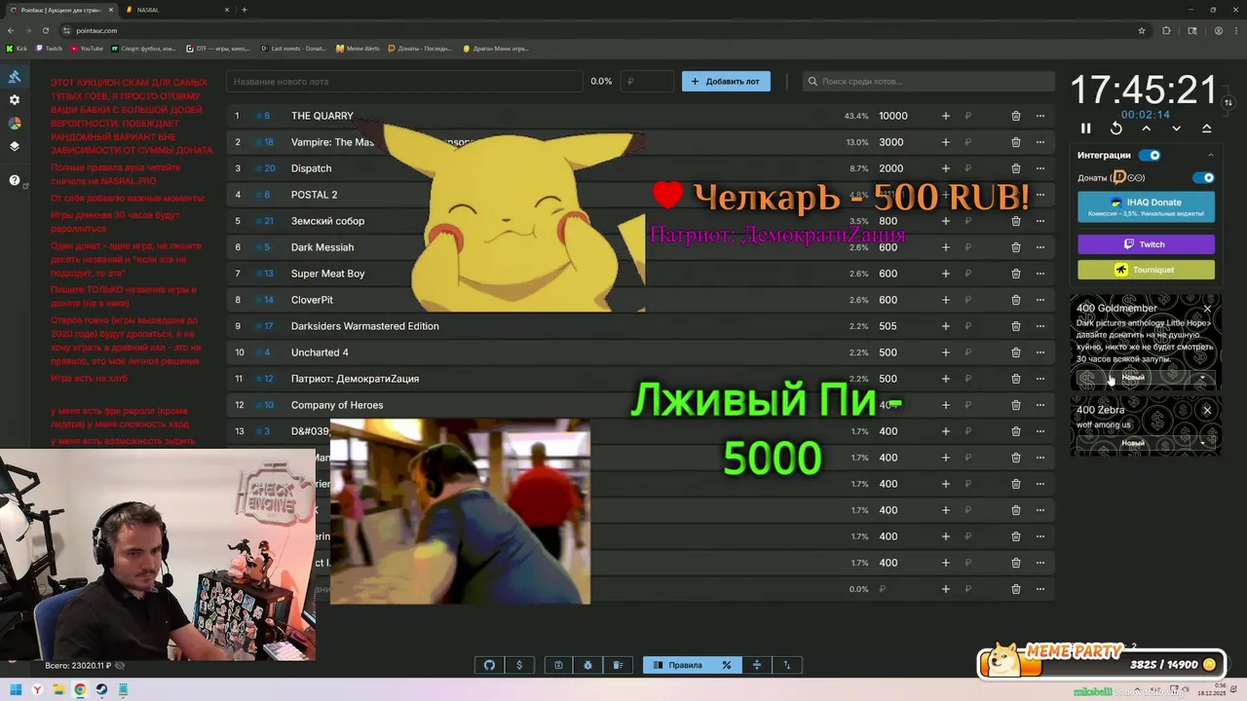Add amount to POSTAL 2 lot

point(945,195)
